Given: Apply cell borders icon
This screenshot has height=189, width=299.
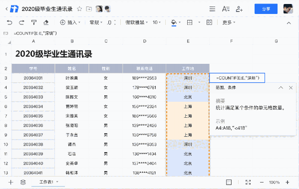Looking at the screenshot, I should pyautogui.click(x=190, y=22).
